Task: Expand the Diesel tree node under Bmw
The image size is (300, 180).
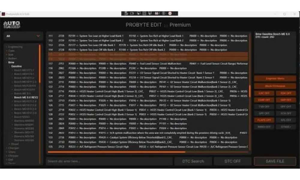Action: 9,144
